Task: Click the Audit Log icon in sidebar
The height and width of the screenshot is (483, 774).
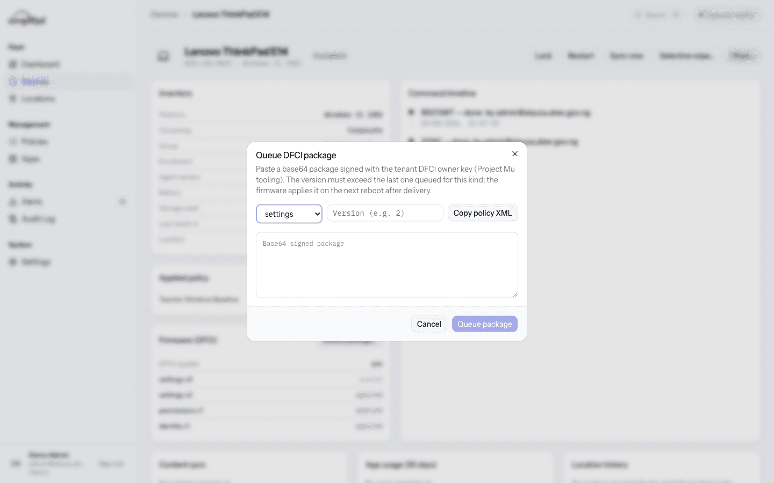Action: coord(13,219)
